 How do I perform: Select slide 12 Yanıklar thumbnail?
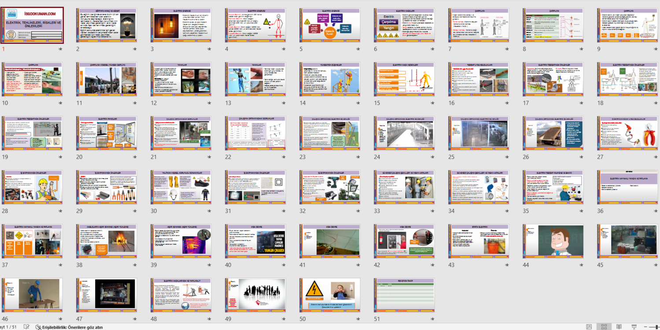(x=181, y=79)
